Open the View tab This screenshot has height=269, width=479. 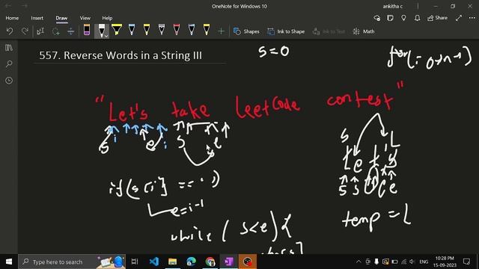(85, 18)
